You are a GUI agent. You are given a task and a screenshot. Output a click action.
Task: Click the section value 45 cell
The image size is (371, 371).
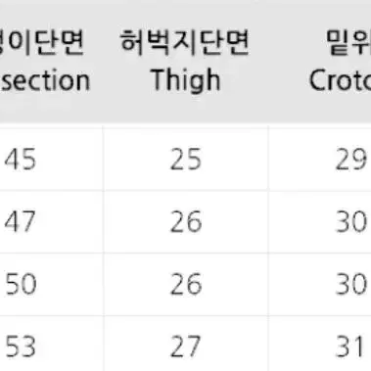(20, 160)
